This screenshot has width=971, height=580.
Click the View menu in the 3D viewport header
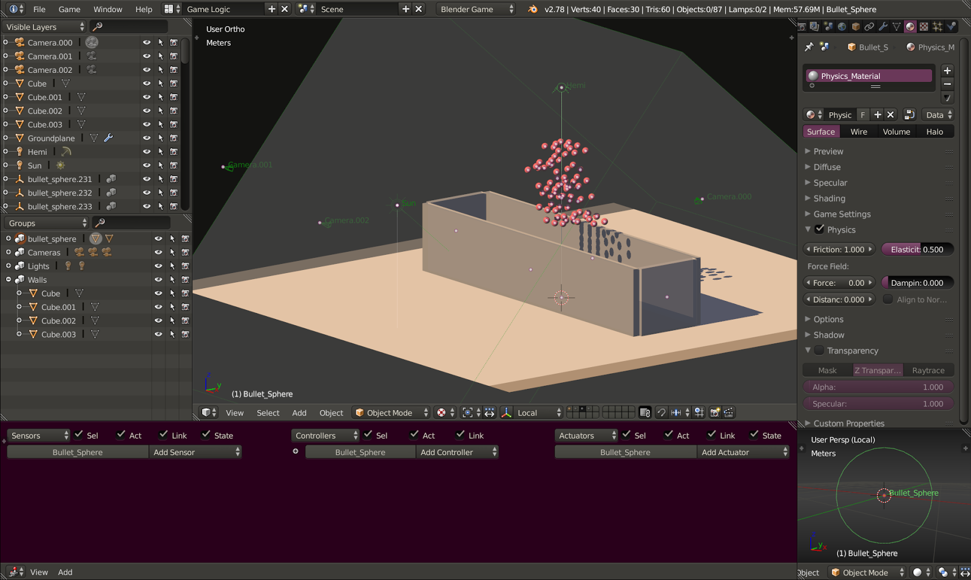tap(234, 413)
